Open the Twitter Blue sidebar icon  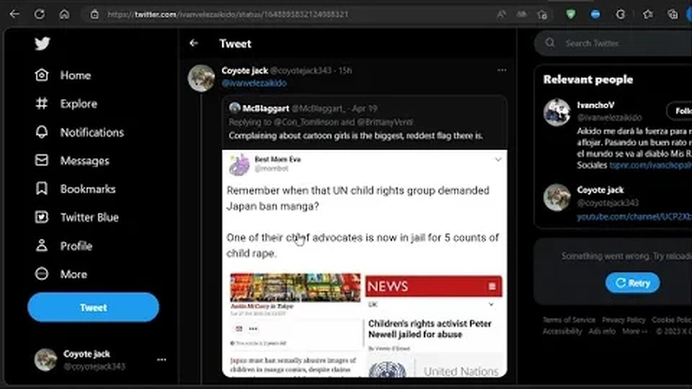pos(42,217)
